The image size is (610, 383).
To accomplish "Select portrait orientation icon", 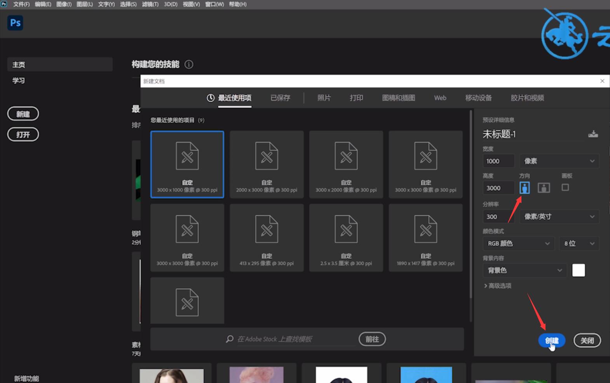I will pyautogui.click(x=525, y=188).
